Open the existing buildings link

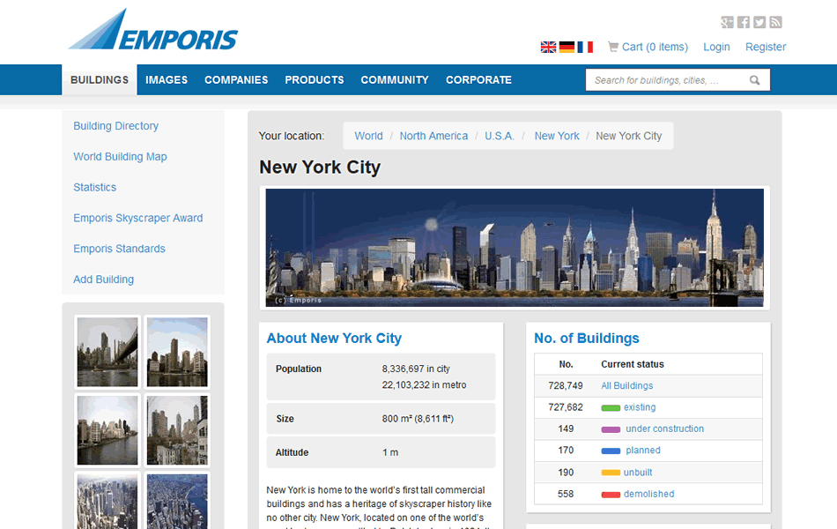pos(640,407)
